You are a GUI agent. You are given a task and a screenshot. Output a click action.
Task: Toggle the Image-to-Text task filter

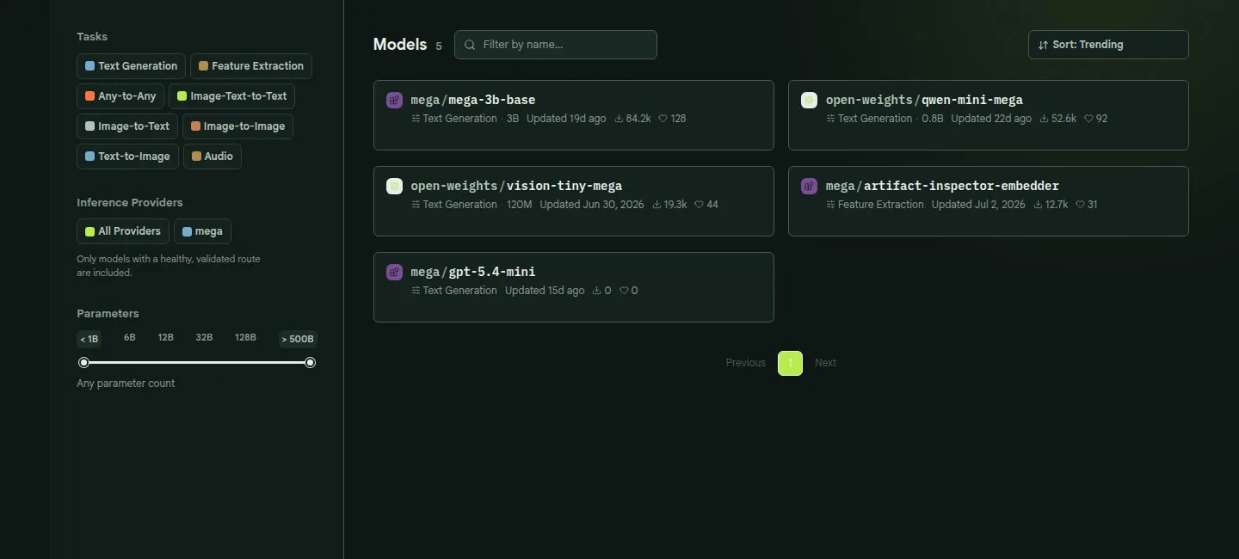point(127,126)
